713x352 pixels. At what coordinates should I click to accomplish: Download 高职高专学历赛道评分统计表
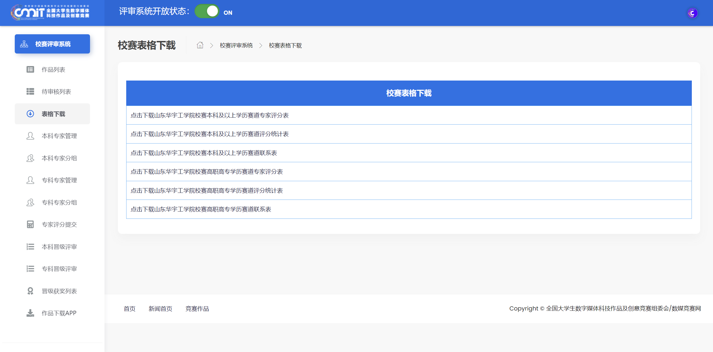pos(207,190)
